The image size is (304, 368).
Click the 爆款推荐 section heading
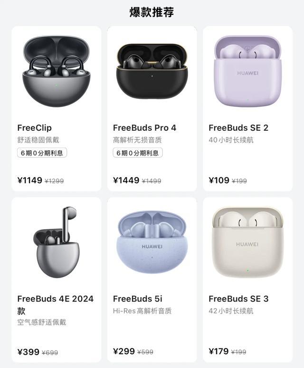[x=152, y=12]
